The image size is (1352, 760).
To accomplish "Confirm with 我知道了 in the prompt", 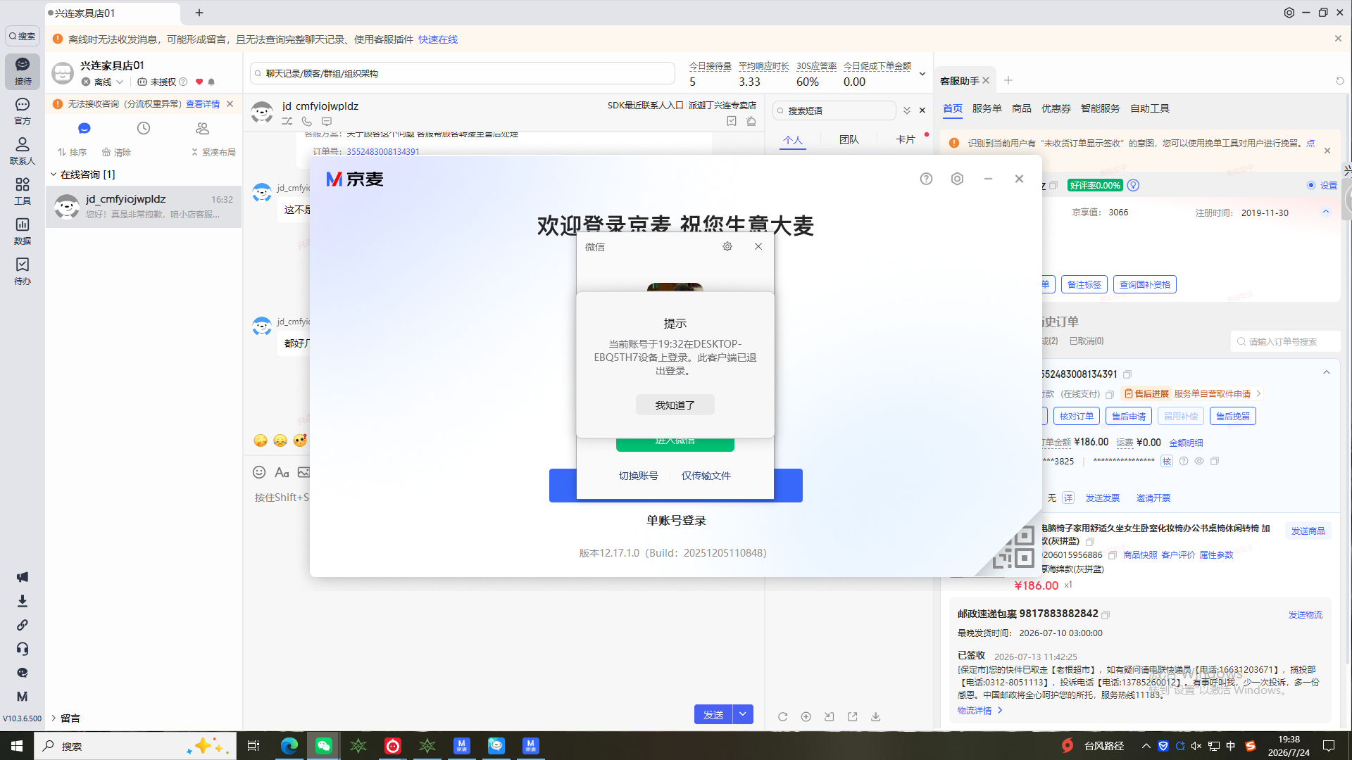I will point(675,405).
